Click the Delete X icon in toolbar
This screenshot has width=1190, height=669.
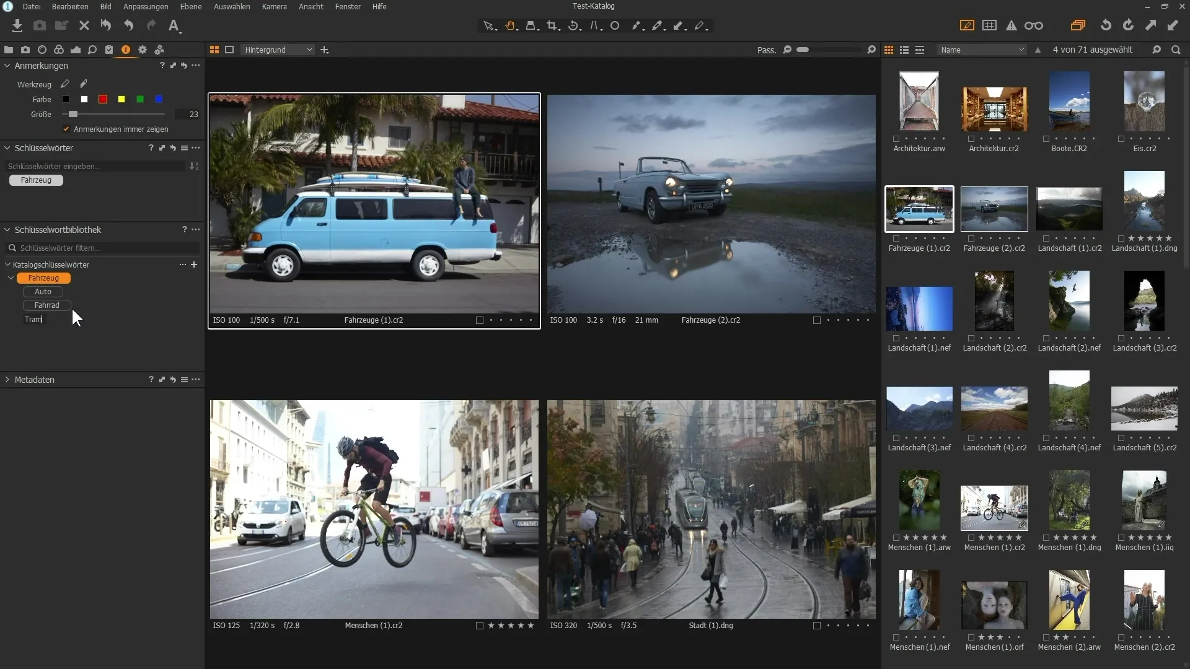point(84,25)
